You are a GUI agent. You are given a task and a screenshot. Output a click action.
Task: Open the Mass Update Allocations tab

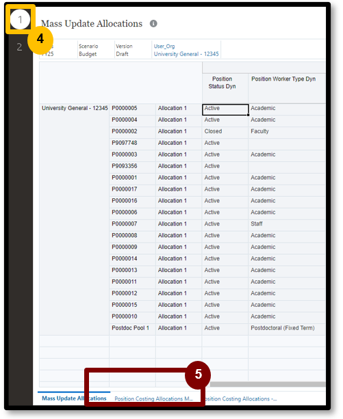tap(74, 398)
